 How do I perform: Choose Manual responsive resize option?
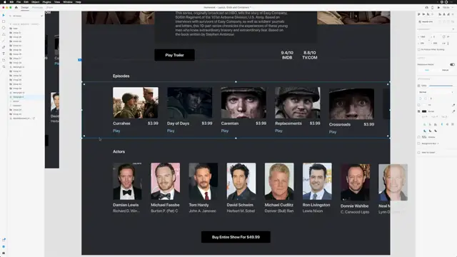[x=445, y=70]
